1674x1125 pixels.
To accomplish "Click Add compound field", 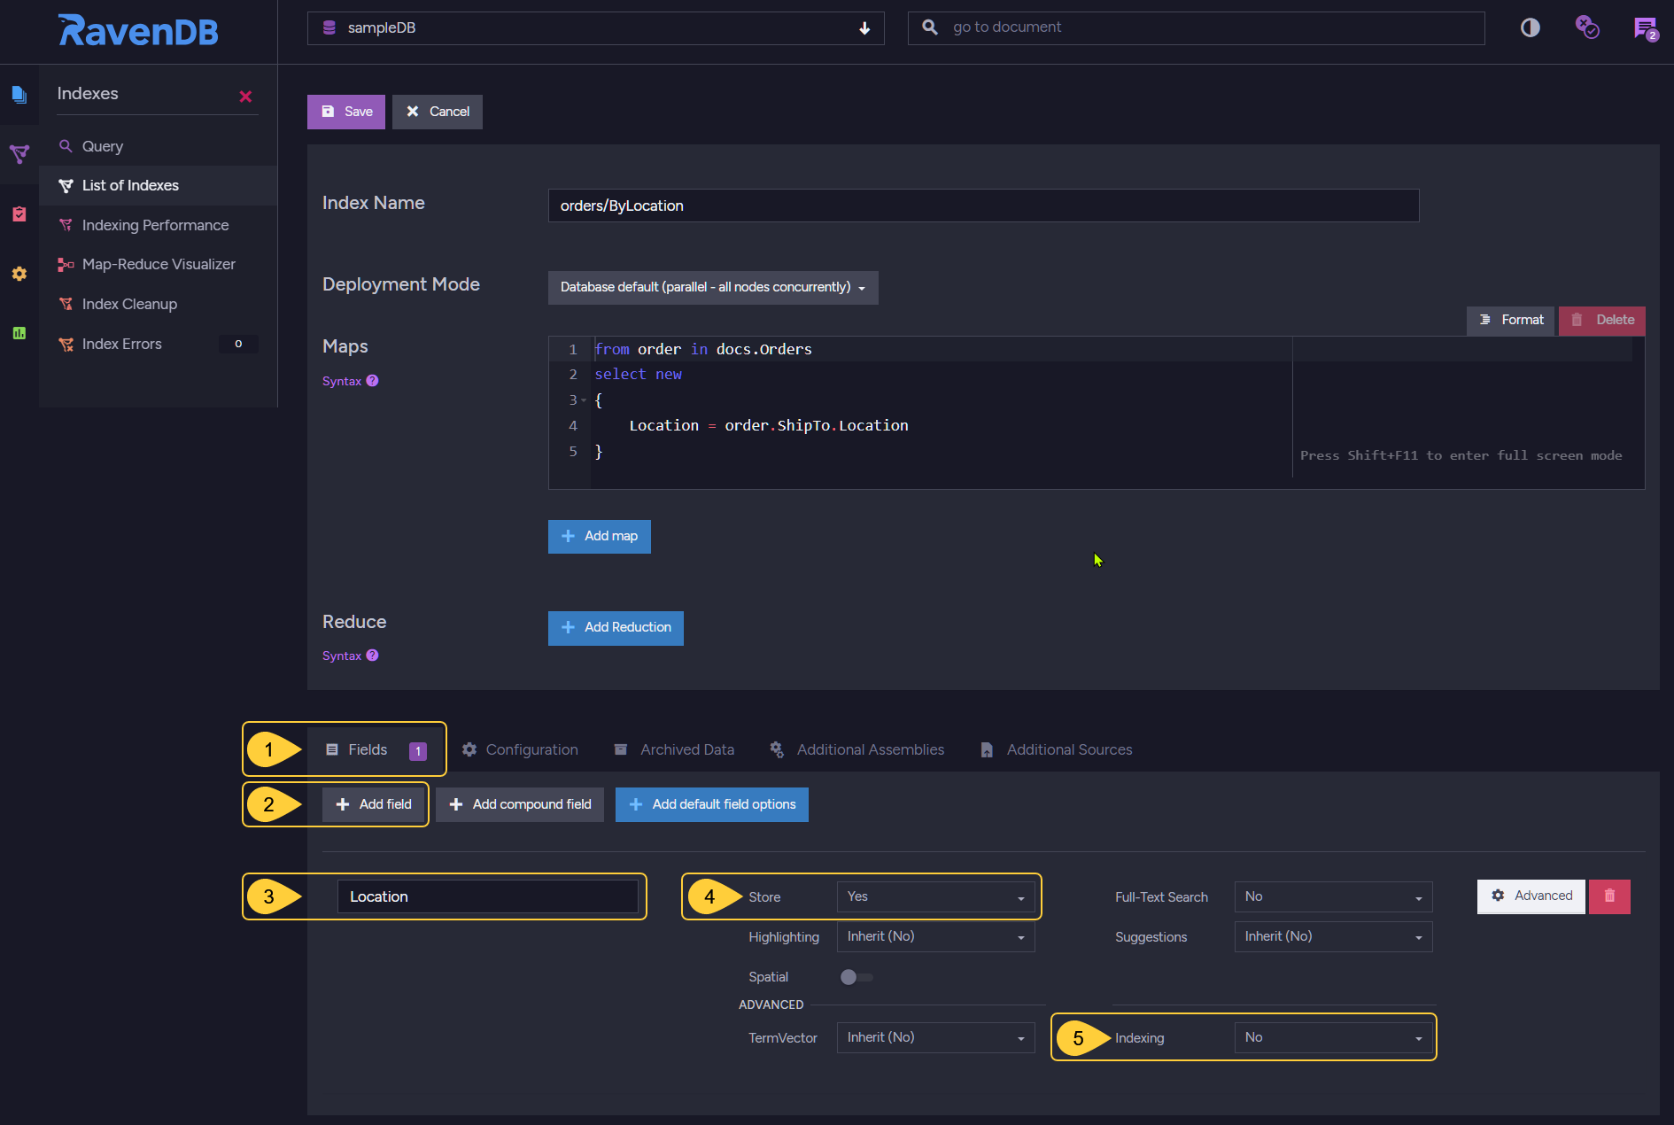I will click(x=520, y=804).
